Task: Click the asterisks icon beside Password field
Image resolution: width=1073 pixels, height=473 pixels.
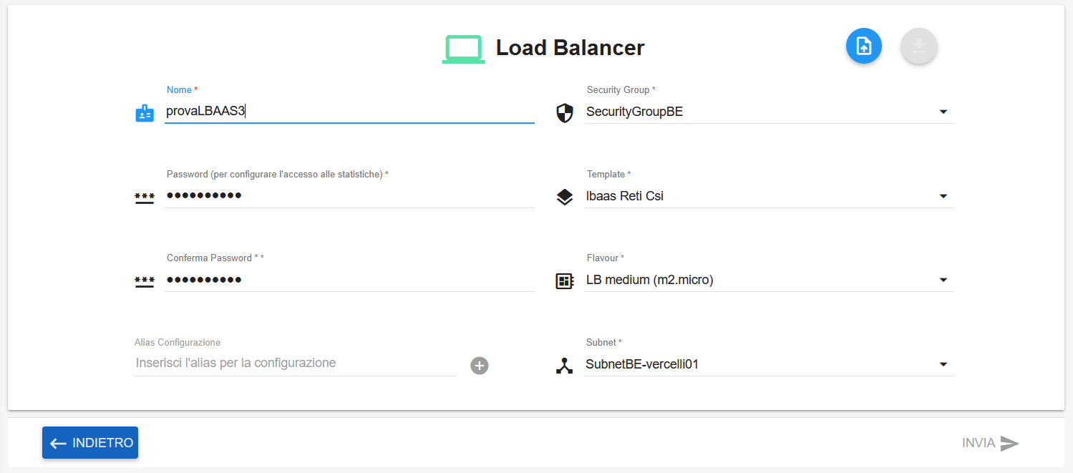Action: click(145, 198)
